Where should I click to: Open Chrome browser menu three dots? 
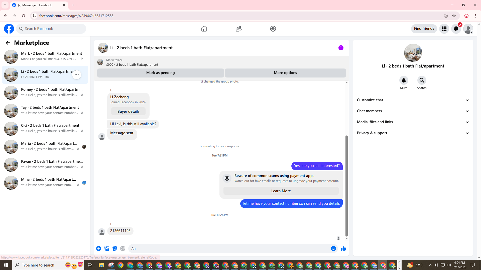[475, 16]
